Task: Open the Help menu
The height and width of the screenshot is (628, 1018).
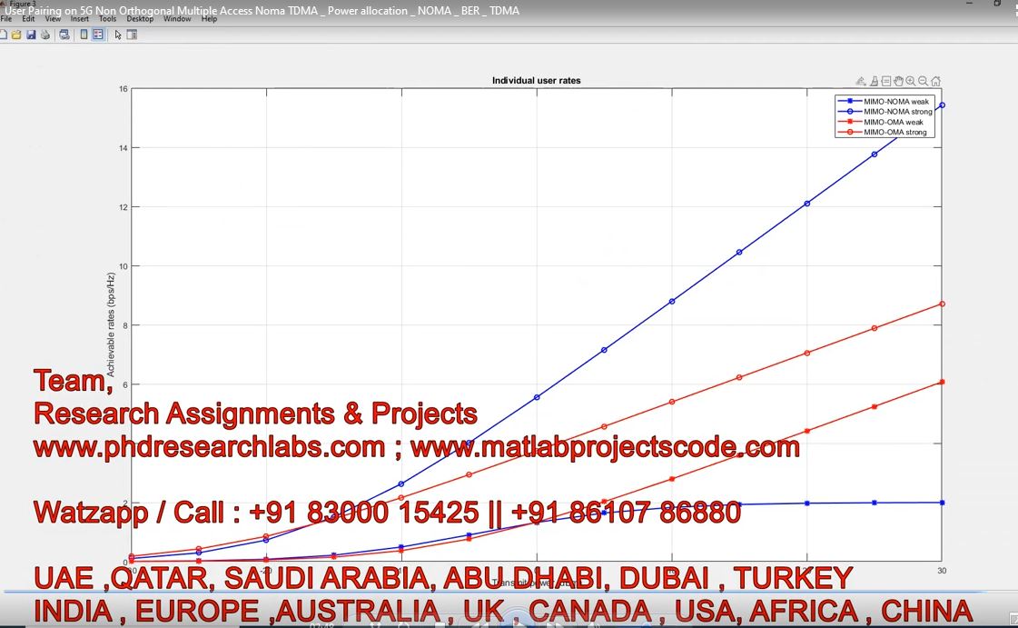Action: click(209, 19)
